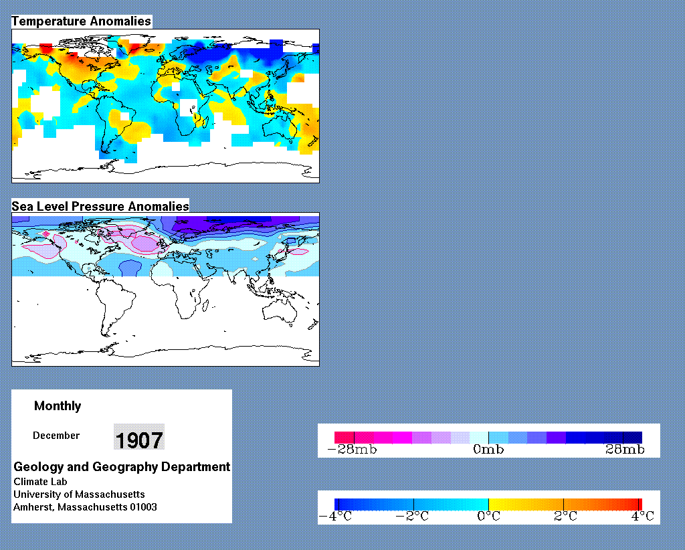Click the '0°C' scale label
The height and width of the screenshot is (550, 685).
tap(488, 517)
